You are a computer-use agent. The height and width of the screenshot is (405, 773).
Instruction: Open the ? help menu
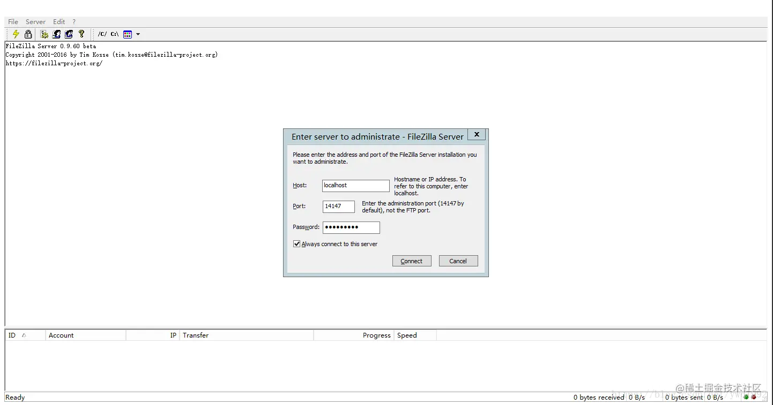[74, 22]
